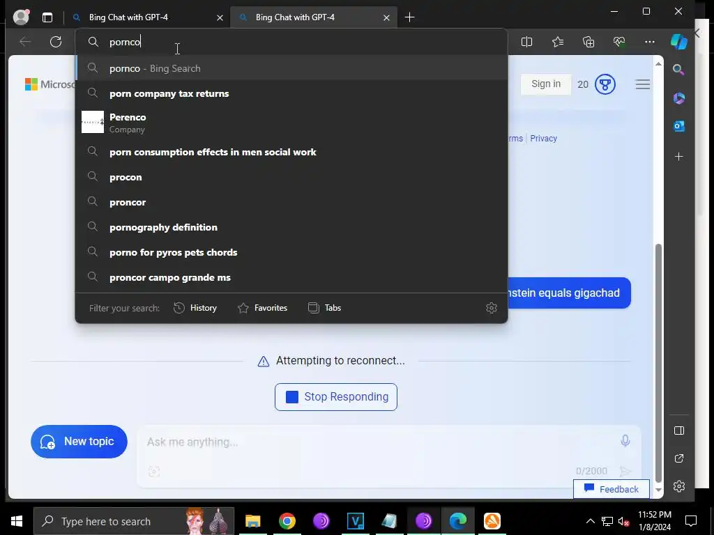Add a new sidebar app
The height and width of the screenshot is (535, 714).
coord(678,157)
